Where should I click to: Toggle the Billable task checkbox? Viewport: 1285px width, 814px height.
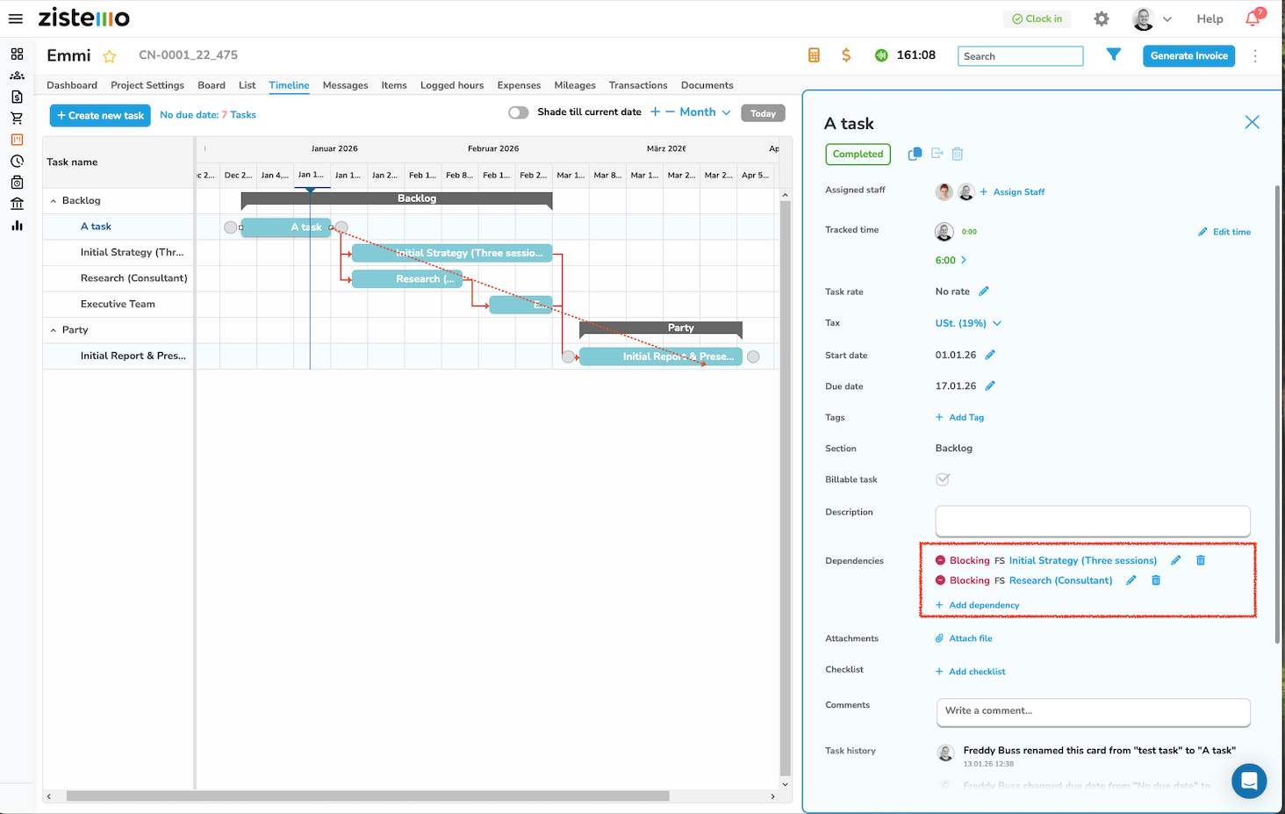tap(943, 479)
